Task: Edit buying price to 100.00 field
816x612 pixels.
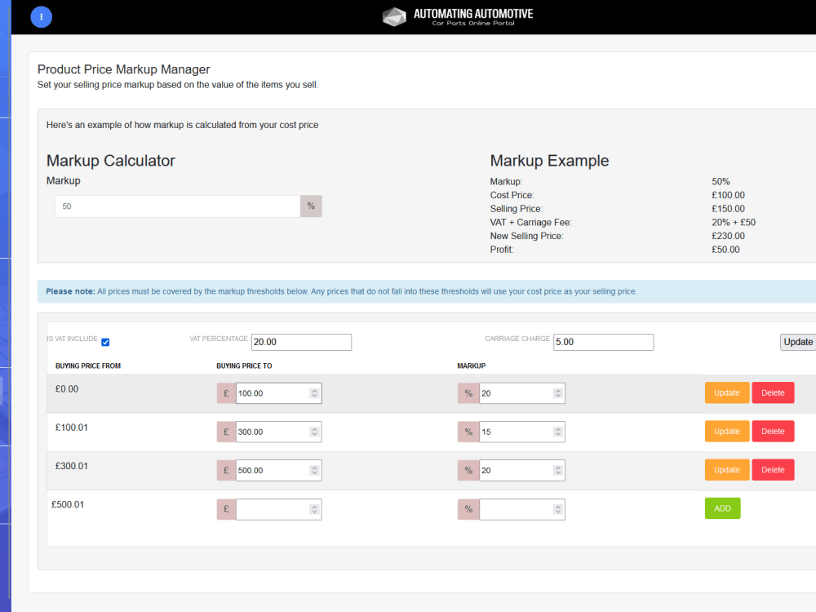Action: click(x=278, y=393)
